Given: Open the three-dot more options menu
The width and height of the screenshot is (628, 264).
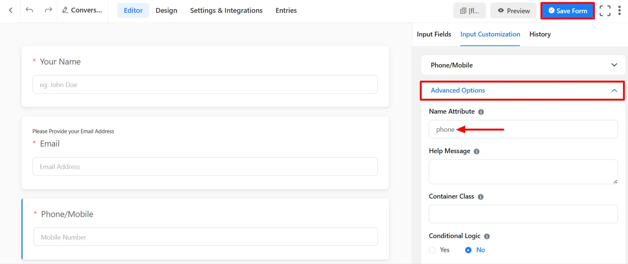Looking at the screenshot, I should 619,11.
